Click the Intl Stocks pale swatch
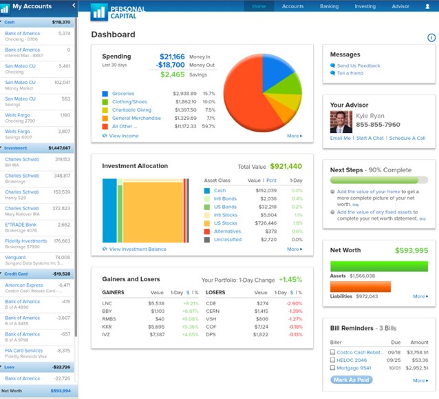The width and height of the screenshot is (439, 399). point(207,215)
